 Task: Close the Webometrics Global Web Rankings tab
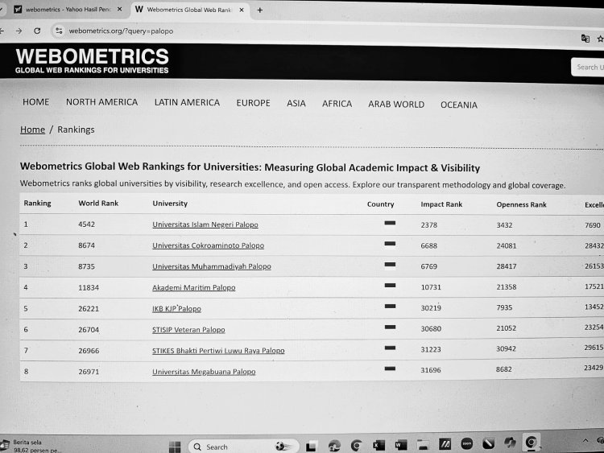tap(242, 10)
